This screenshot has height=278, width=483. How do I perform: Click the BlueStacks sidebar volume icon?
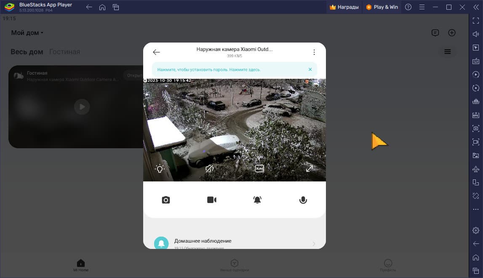(x=475, y=34)
